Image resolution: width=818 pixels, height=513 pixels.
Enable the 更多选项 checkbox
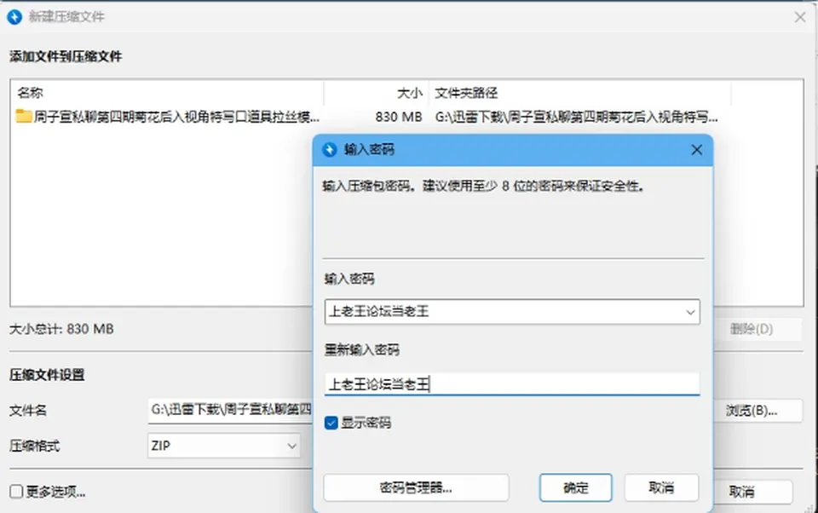click(16, 491)
